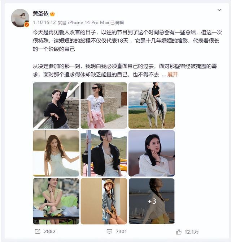231x242 pixels.
Task: Open the picnic table photo with yellow vest
Action: (56, 201)
